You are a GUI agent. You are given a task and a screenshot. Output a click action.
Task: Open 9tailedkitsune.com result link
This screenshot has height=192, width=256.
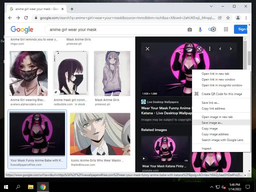[x=83, y=165]
